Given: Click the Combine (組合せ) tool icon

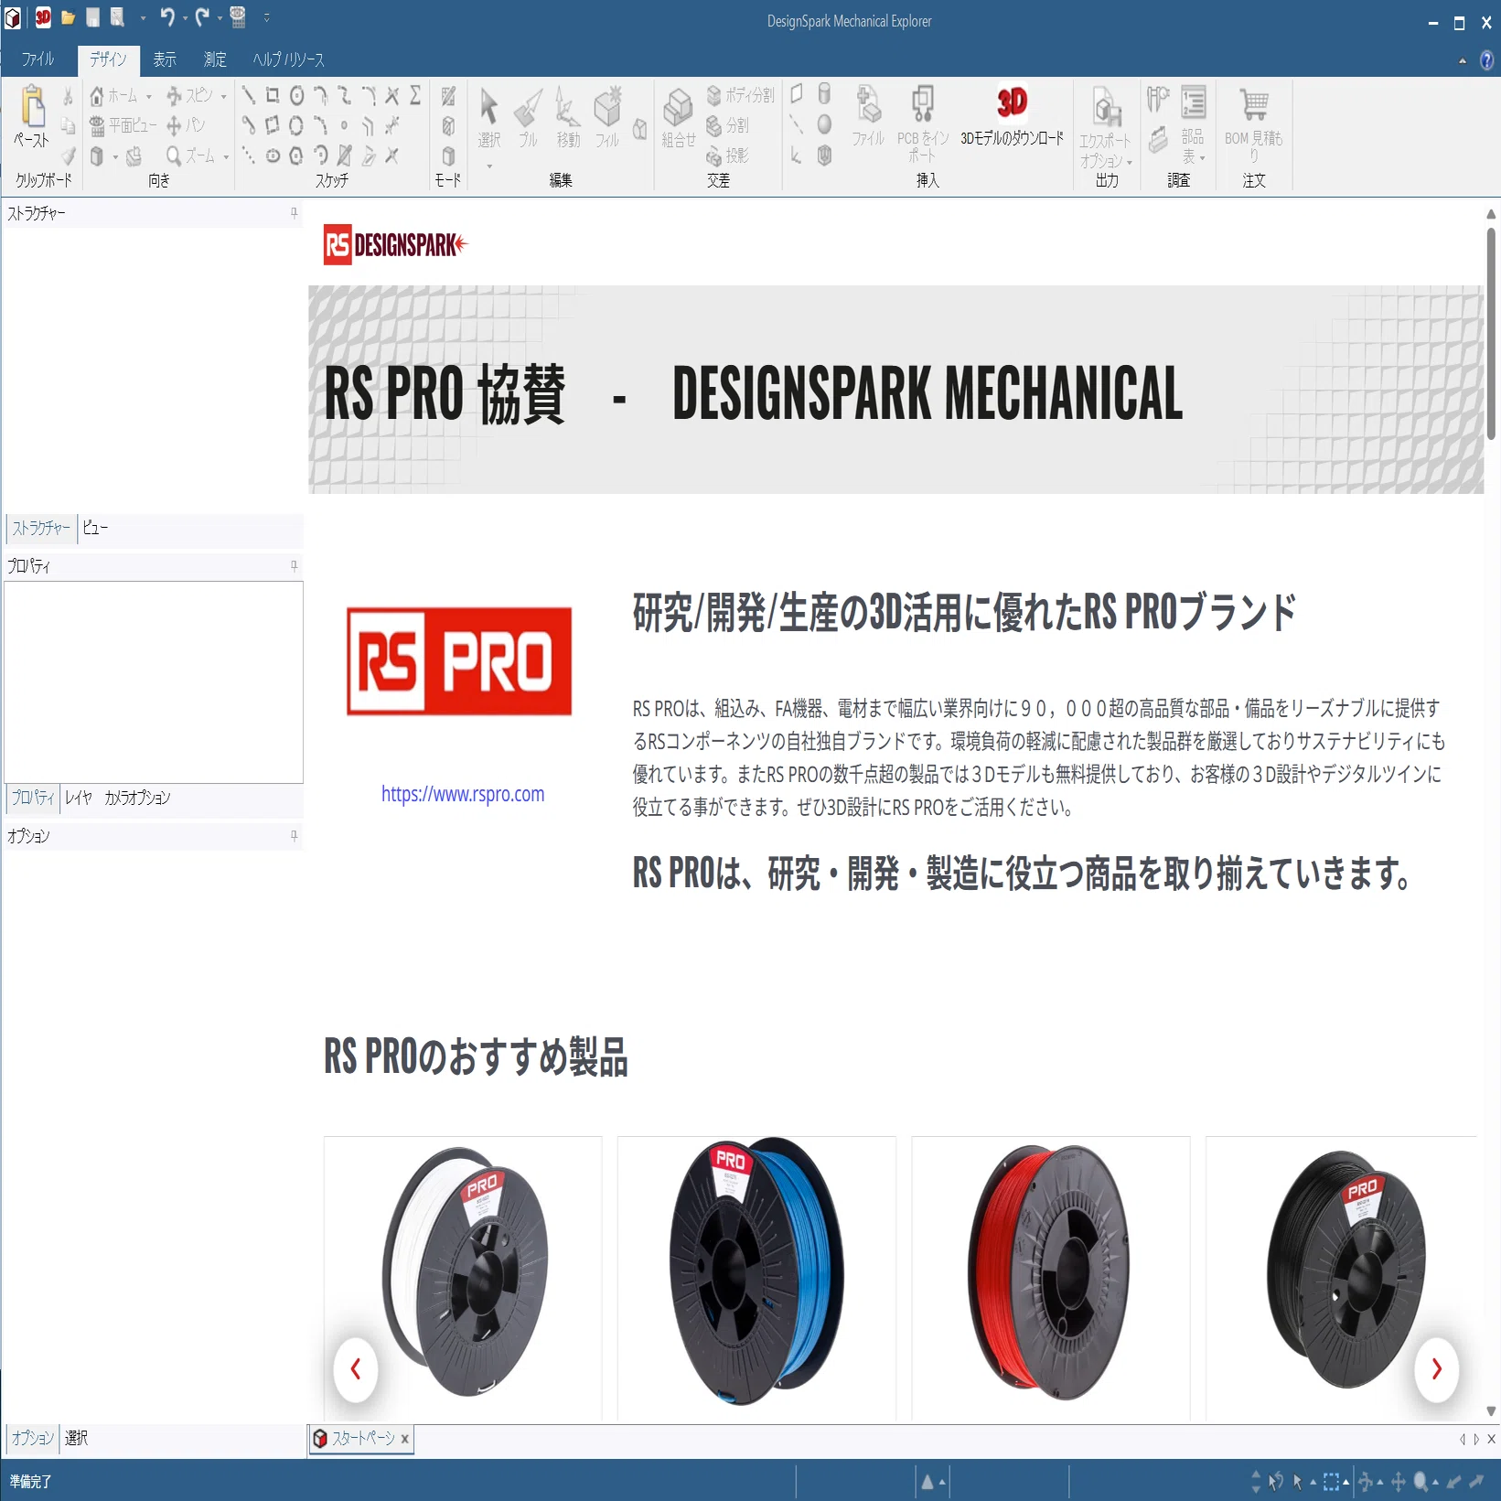Looking at the screenshot, I should coord(678,108).
